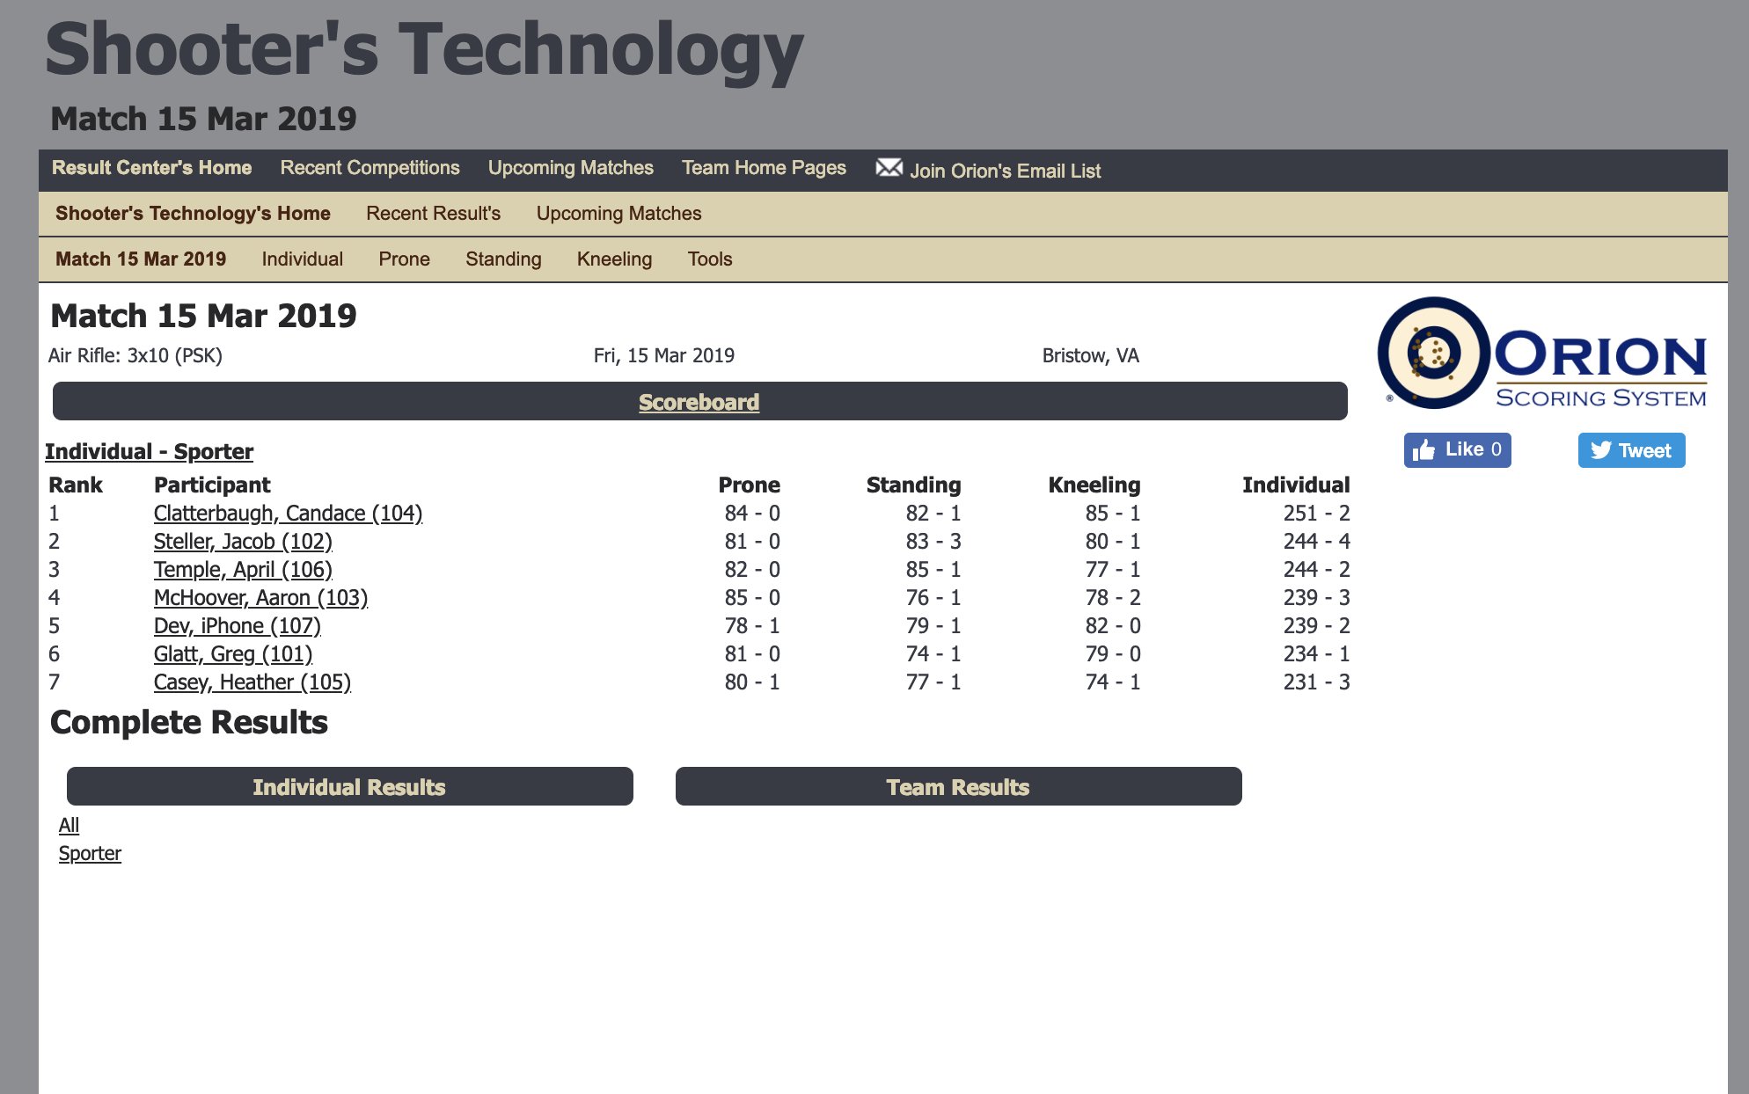Screen dimensions: 1749x1094
Task: Switch to the Prone tab
Action: pos(404,259)
